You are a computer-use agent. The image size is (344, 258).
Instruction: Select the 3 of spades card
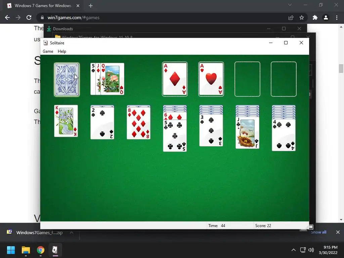pos(211,130)
